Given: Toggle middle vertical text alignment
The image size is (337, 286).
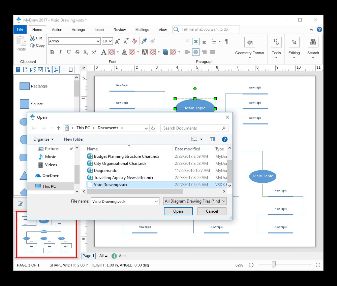Looking at the screenshot, I should point(195,41).
